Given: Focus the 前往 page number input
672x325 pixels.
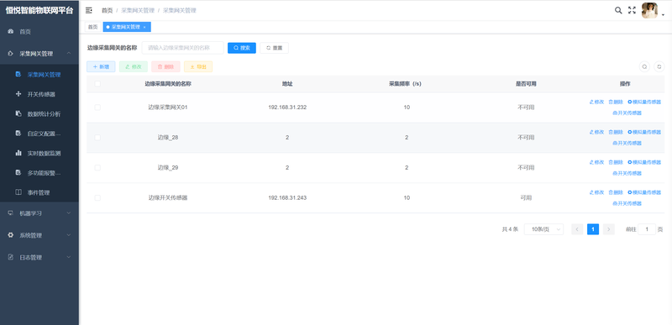Looking at the screenshot, I should point(647,229).
